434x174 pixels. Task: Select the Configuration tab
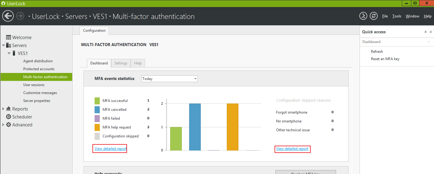(x=94, y=31)
